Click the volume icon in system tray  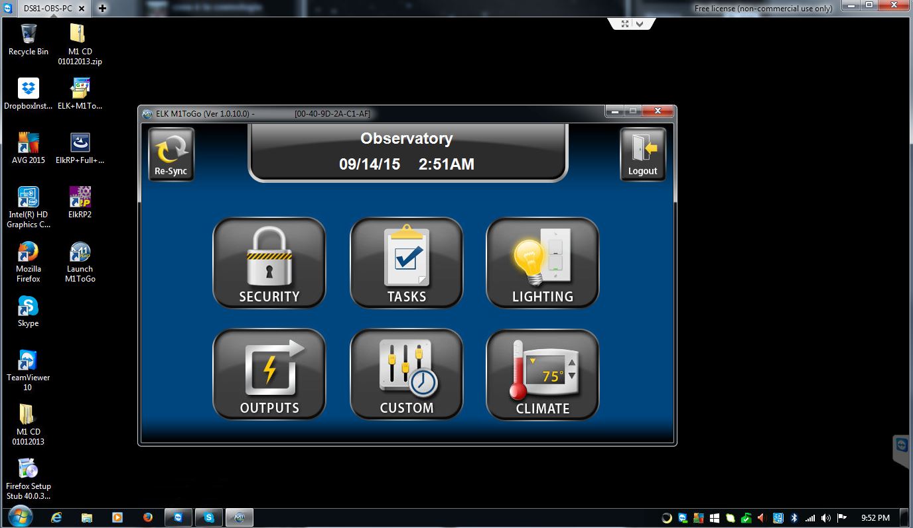tap(826, 518)
